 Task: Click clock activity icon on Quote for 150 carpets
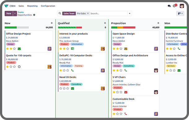[x=19, y=67]
